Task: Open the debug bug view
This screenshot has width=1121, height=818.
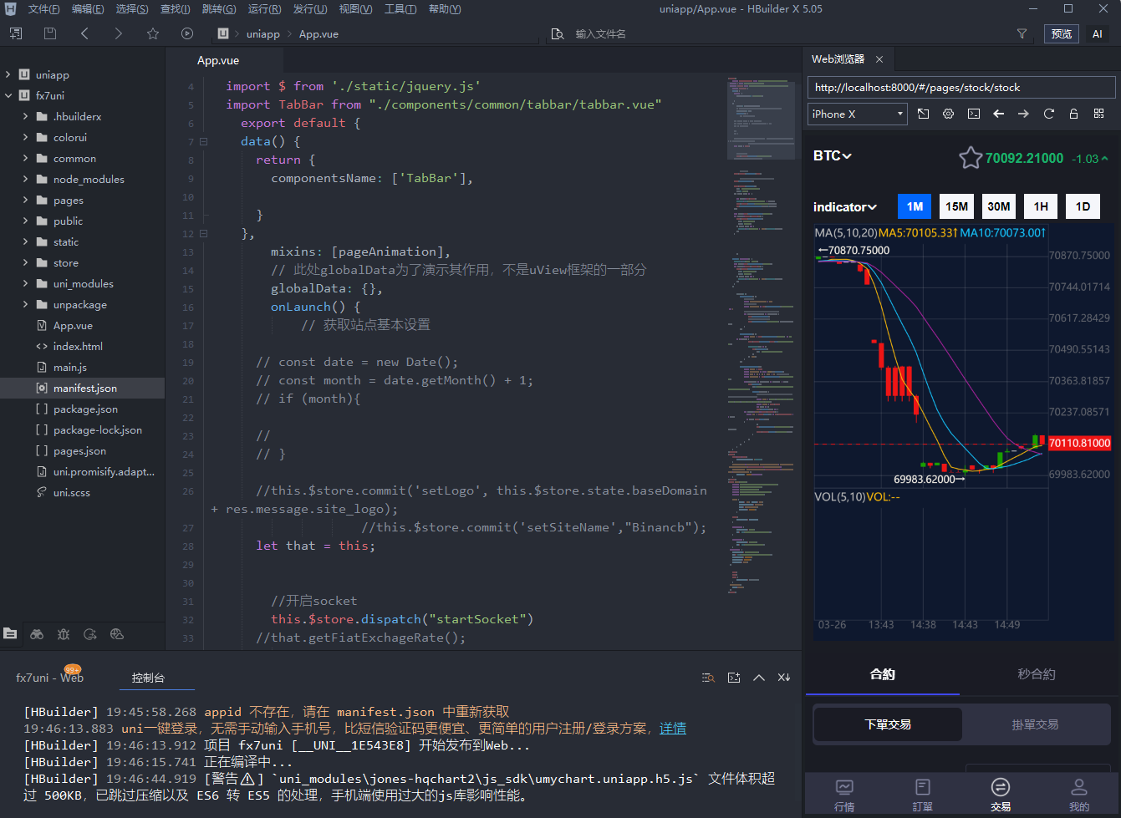Action: click(x=64, y=634)
